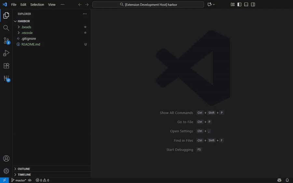Viewport: 293px width, 183px height.
Task: Open the Extensions view icon
Action: [x=6, y=66]
